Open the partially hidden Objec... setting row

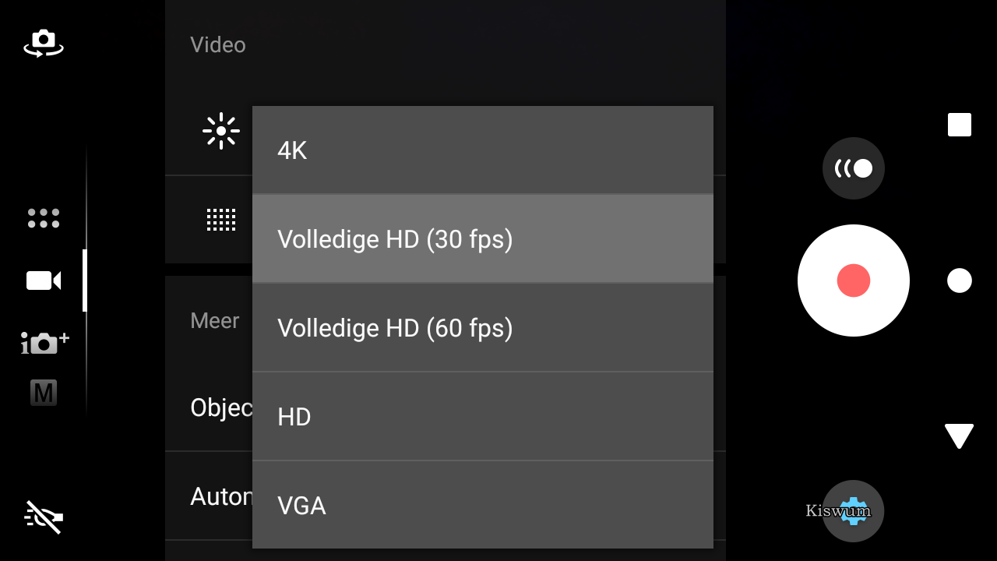point(209,408)
